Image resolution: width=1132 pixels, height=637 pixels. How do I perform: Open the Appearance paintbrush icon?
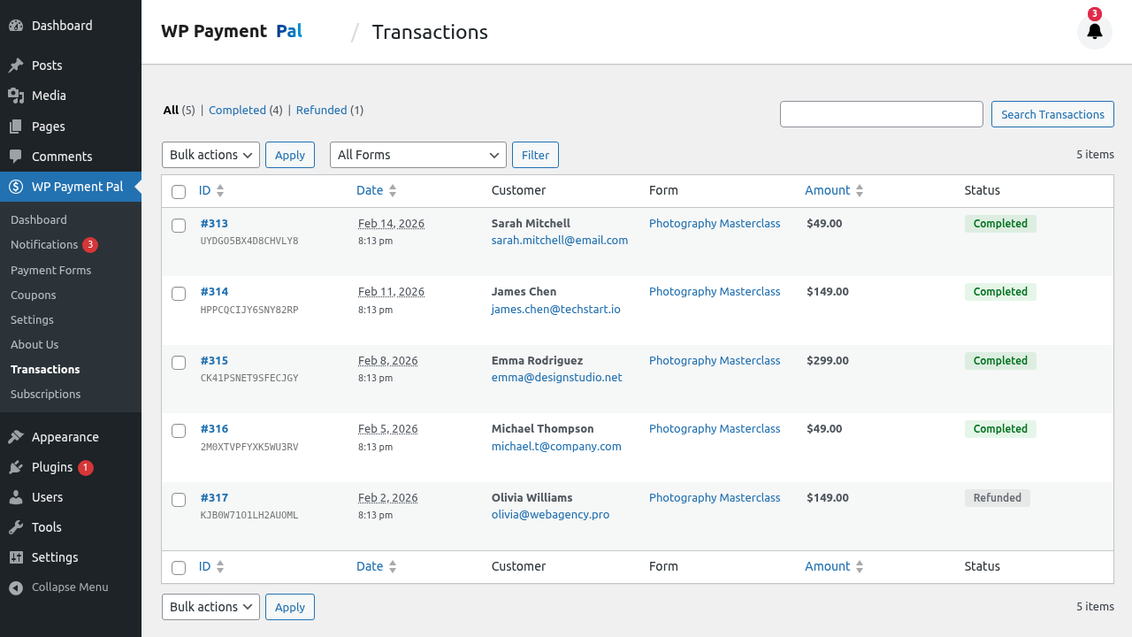[x=14, y=436]
